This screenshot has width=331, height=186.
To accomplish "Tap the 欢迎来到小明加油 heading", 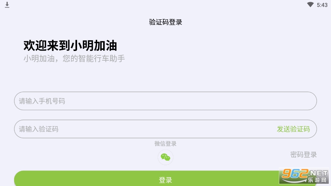I will tap(70, 45).
